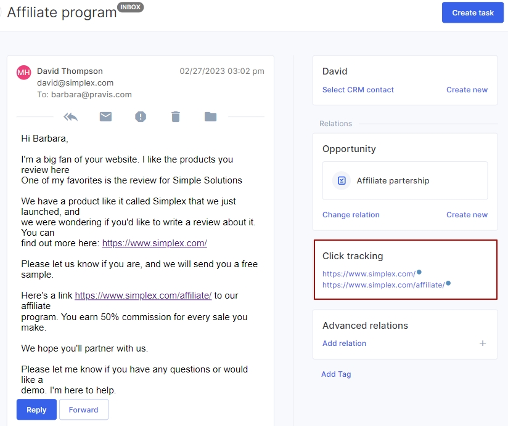Image resolution: width=508 pixels, height=426 pixels.
Task: Click Add relation link
Action: pyautogui.click(x=344, y=343)
